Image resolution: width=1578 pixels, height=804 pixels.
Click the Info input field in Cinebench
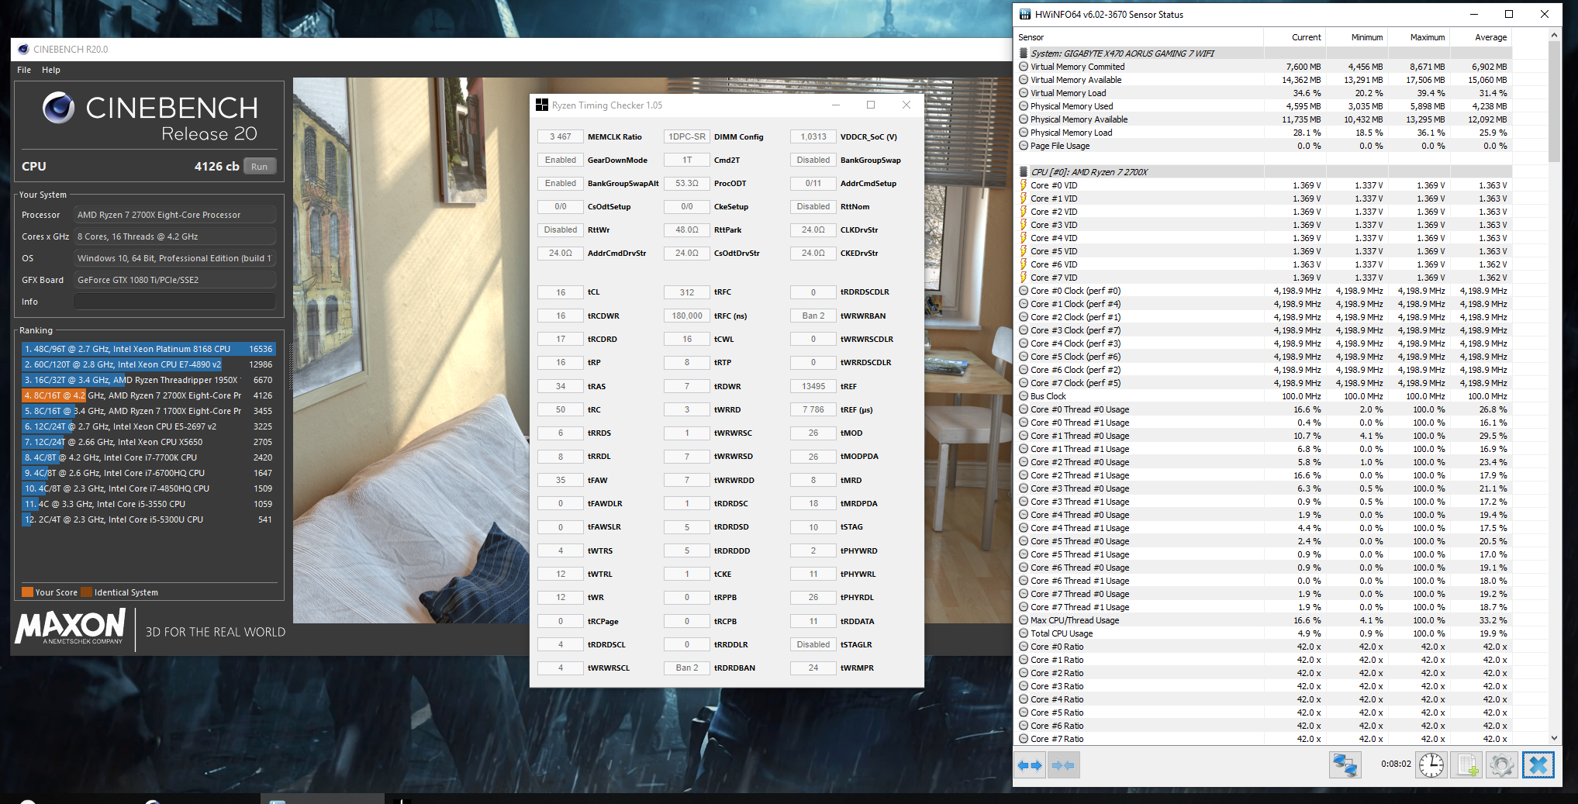pos(174,302)
